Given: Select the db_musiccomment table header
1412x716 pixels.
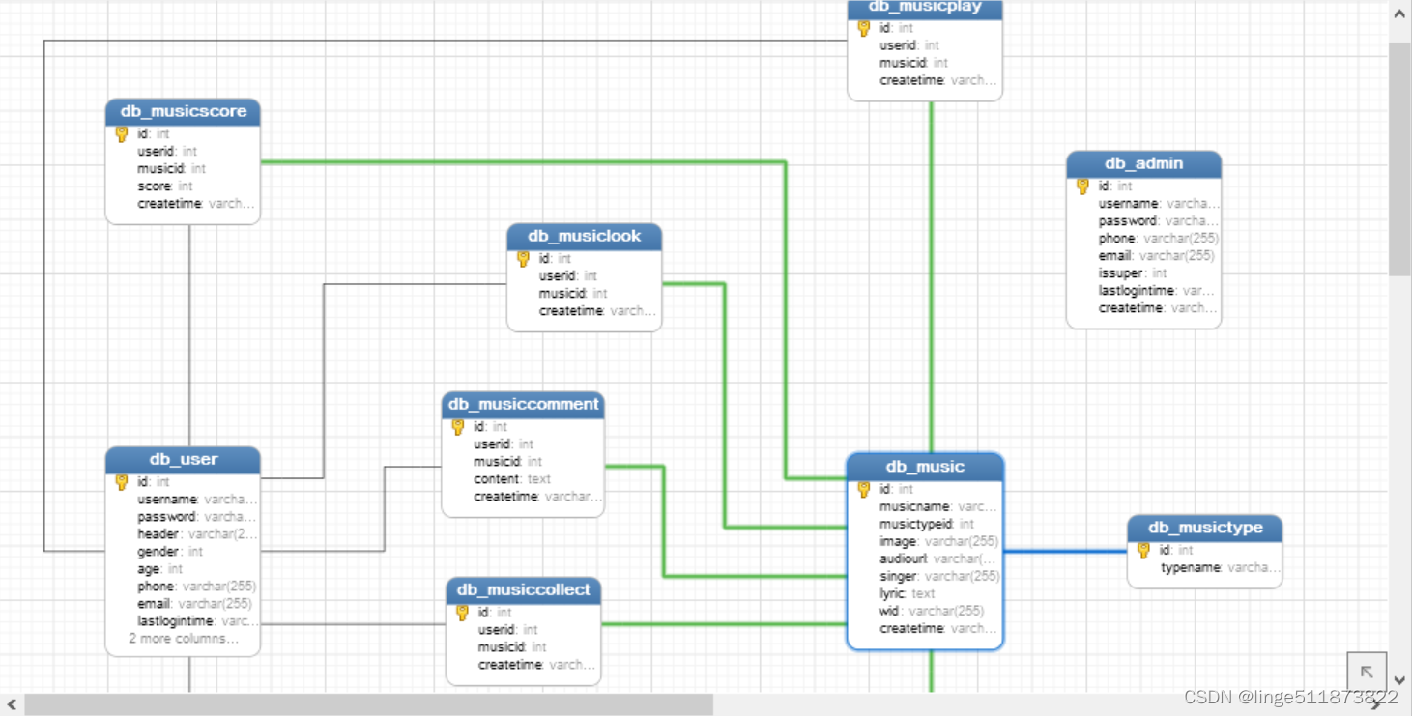Looking at the screenshot, I should coord(523,405).
